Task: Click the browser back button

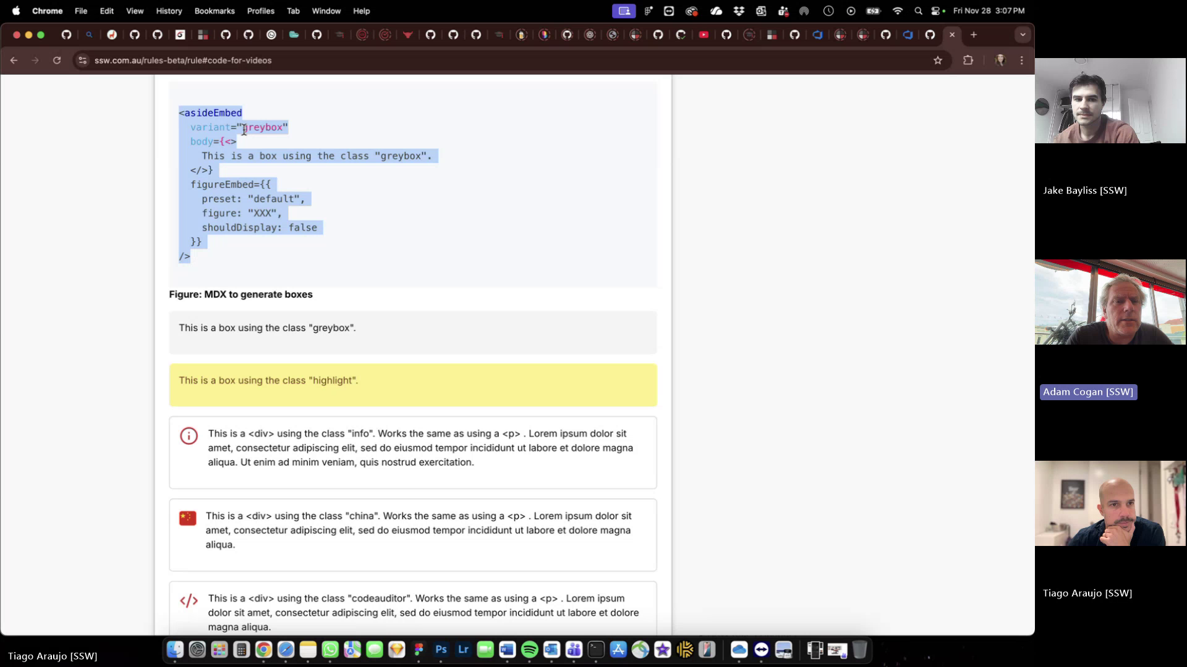Action: [14, 61]
